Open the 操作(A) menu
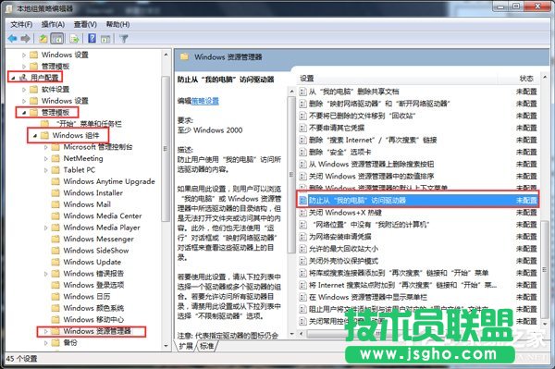Image resolution: width=555 pixels, height=369 pixels. point(53,24)
